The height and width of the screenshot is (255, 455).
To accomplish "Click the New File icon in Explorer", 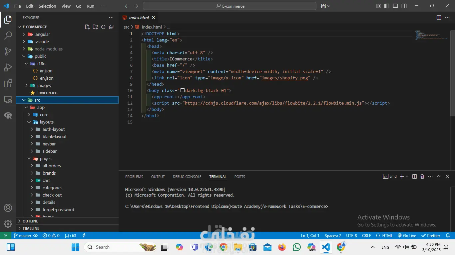I will coord(87,27).
